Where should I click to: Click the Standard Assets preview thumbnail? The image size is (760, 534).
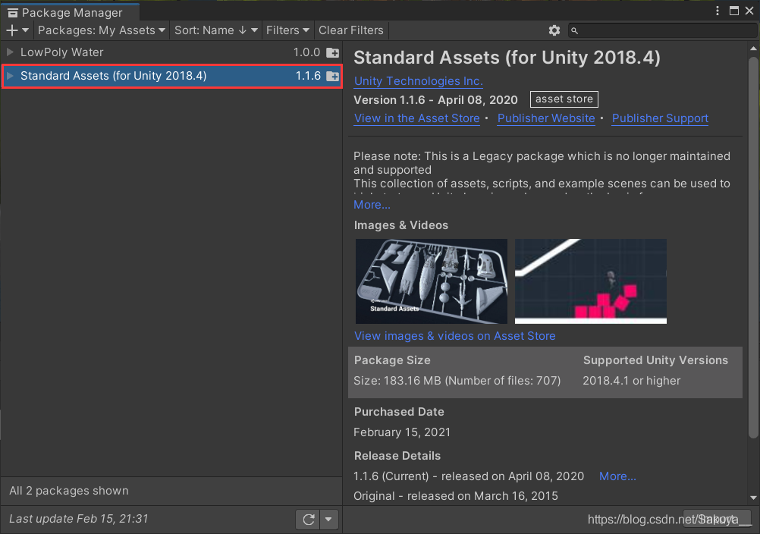tap(431, 281)
